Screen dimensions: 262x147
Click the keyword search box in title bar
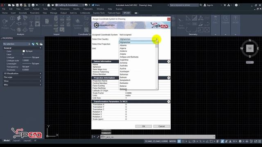point(184,5)
